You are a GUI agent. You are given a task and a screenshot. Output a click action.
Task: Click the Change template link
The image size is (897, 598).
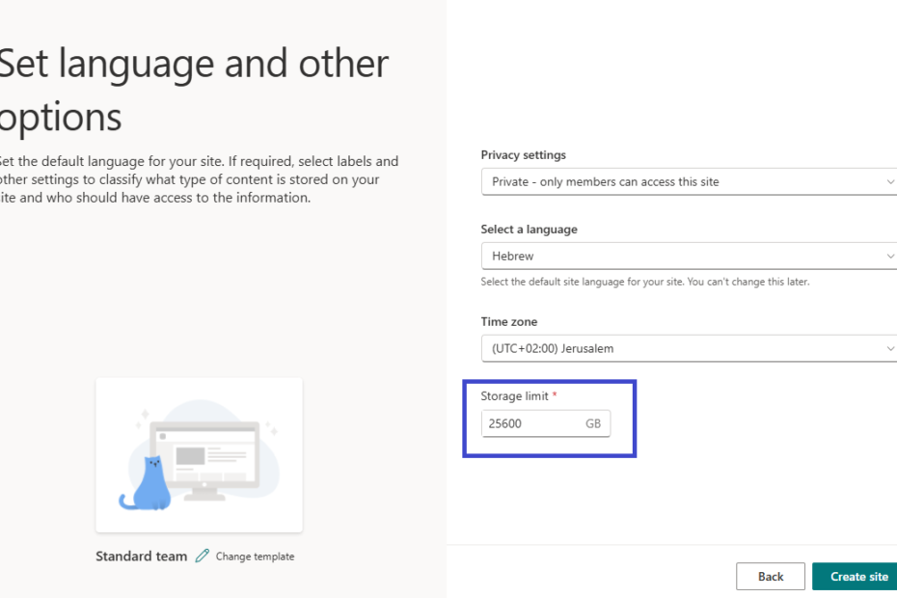(x=256, y=557)
